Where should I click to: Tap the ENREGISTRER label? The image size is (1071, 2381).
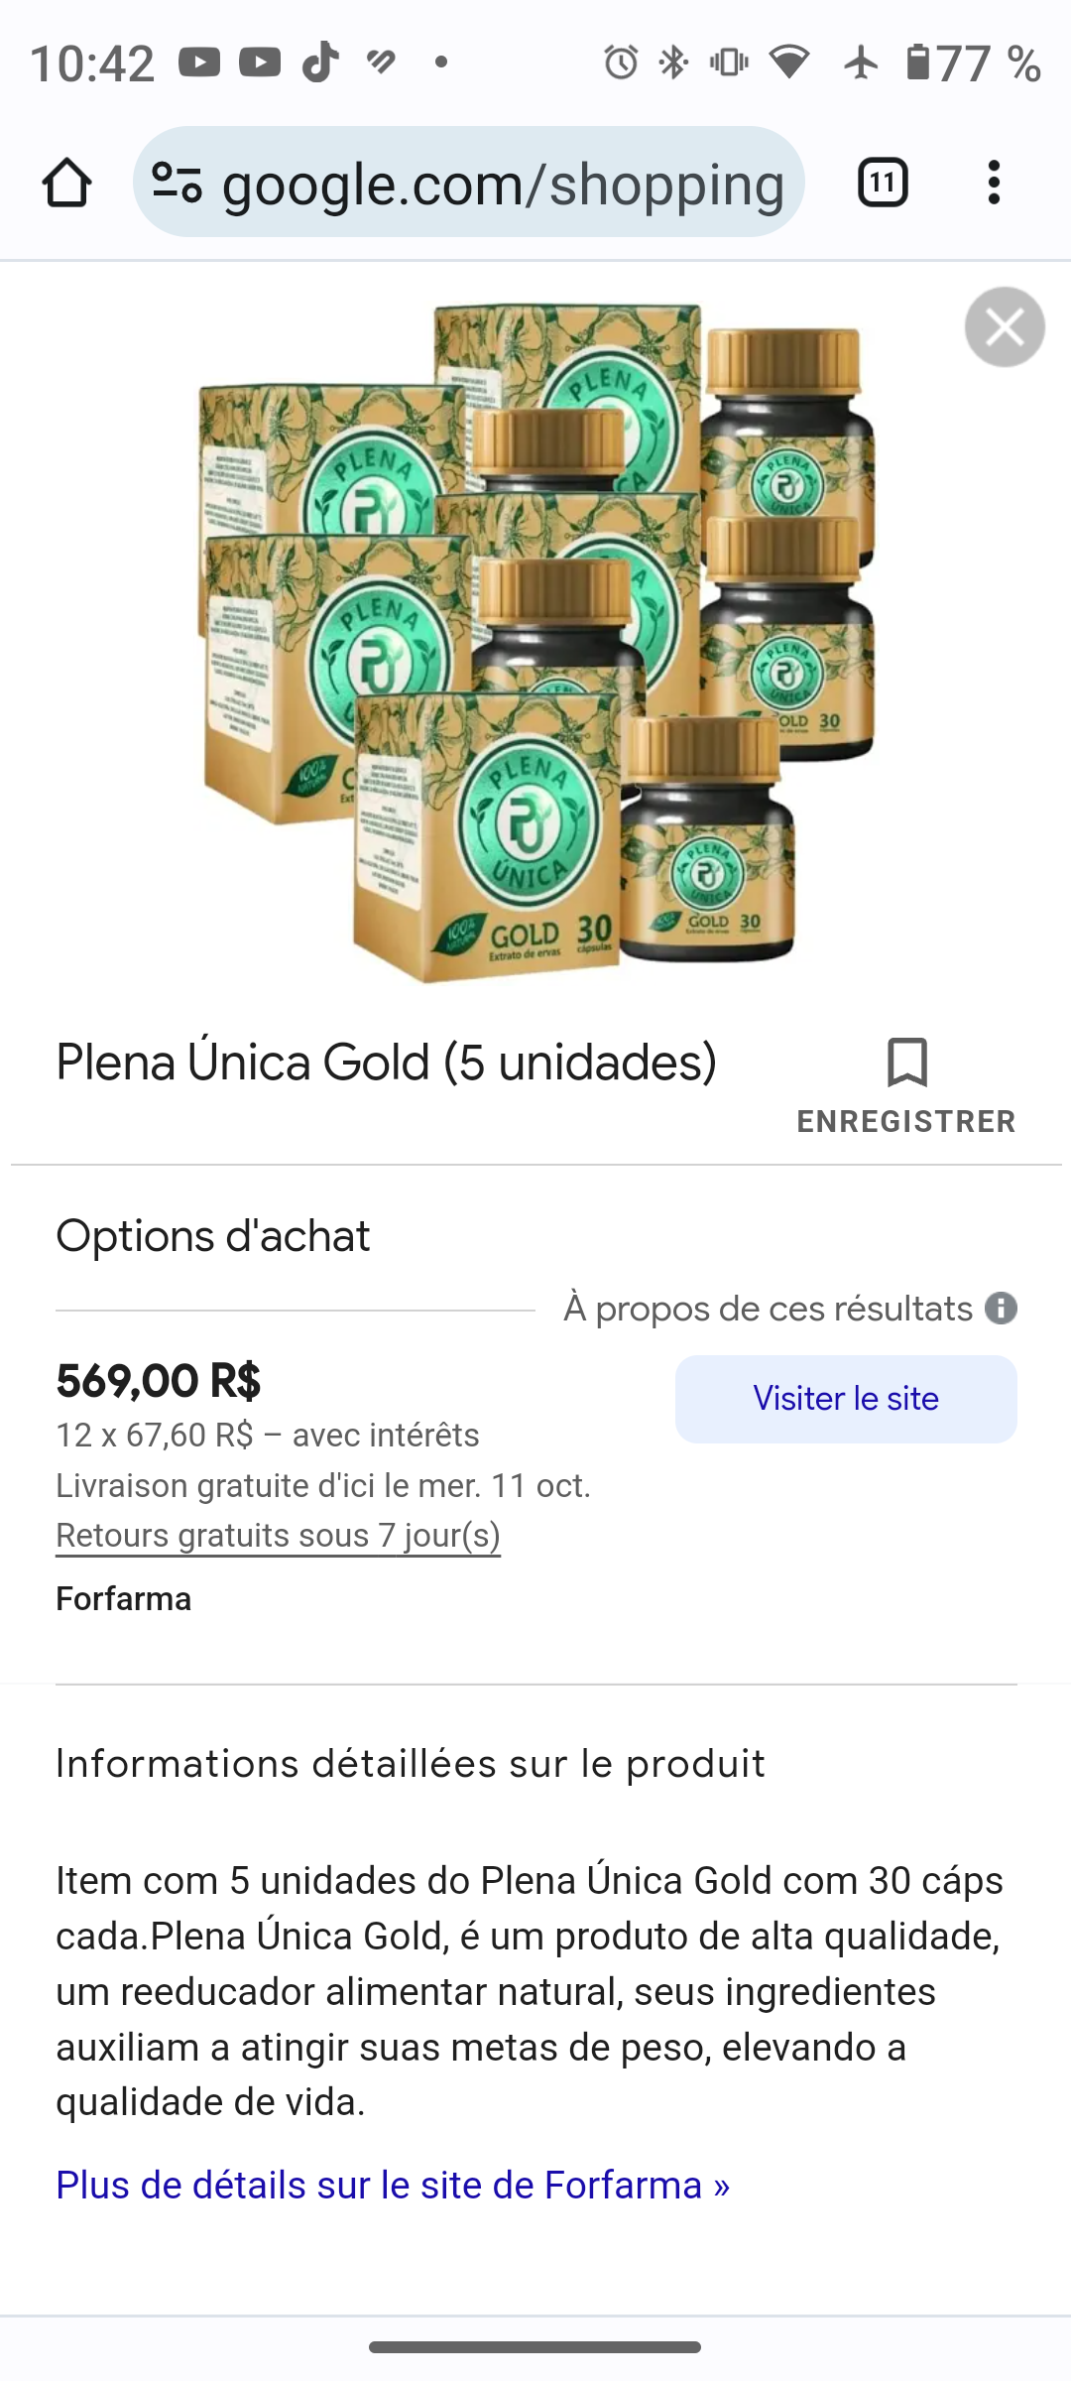point(906,1121)
